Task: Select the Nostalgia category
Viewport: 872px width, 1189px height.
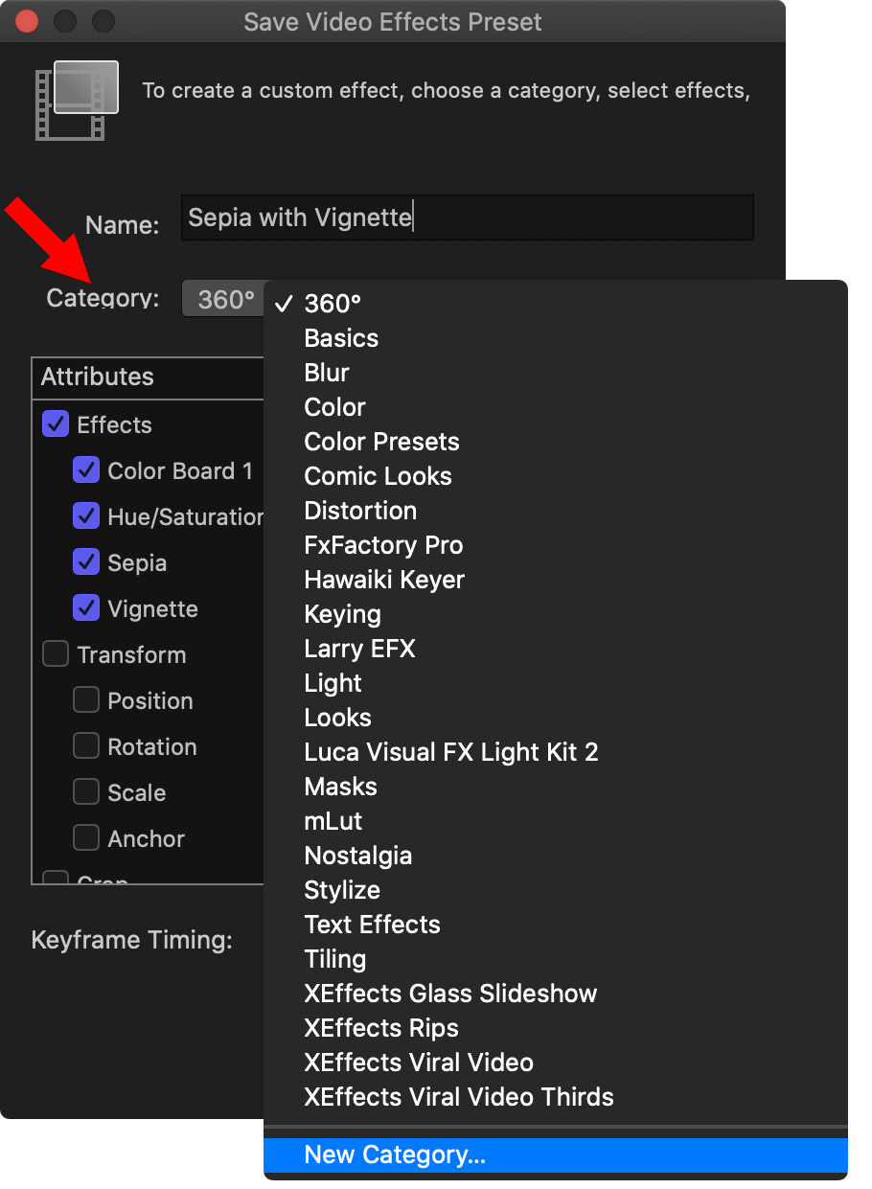Action: tap(357, 856)
